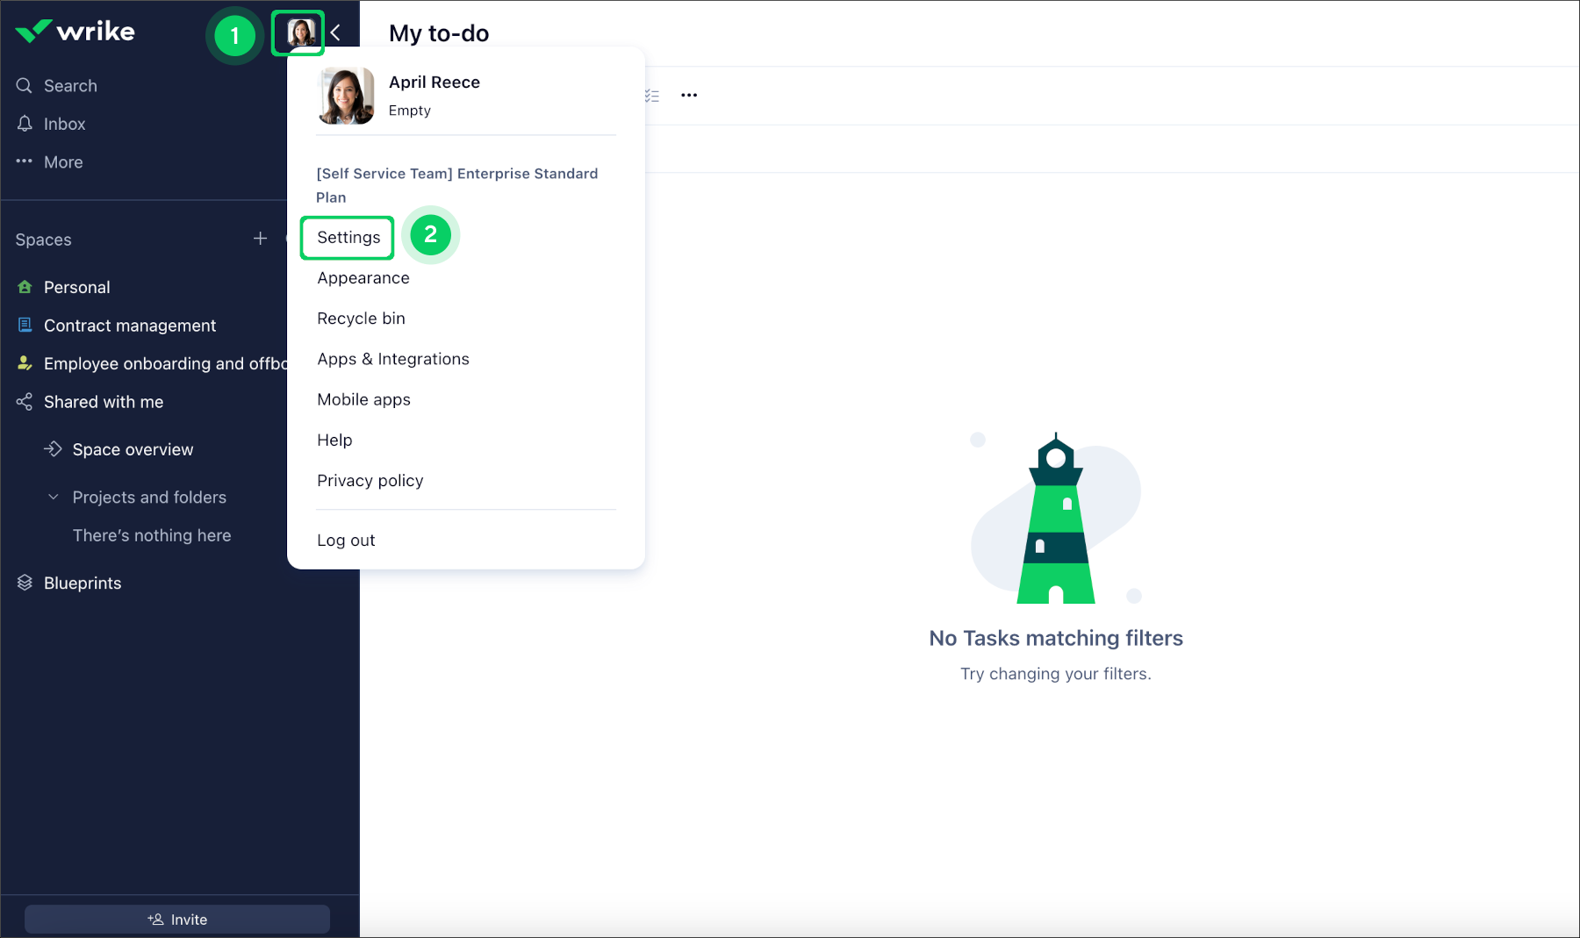Viewport: 1580px width, 938px height.
Task: Collapse the sidebar with the chevron arrow
Action: pyautogui.click(x=336, y=33)
